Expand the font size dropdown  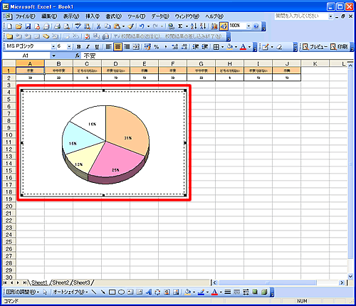[69, 47]
